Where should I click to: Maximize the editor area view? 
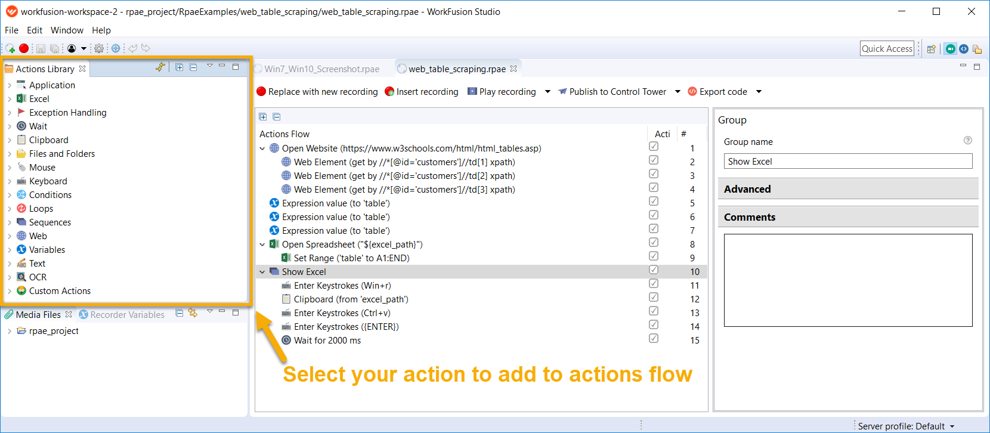point(977,67)
